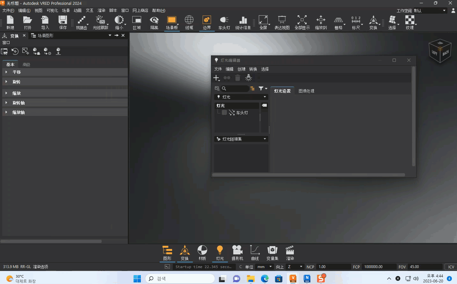Click the 窗口 label in transform panel
This screenshot has width=457, height=284.
[6, 42]
